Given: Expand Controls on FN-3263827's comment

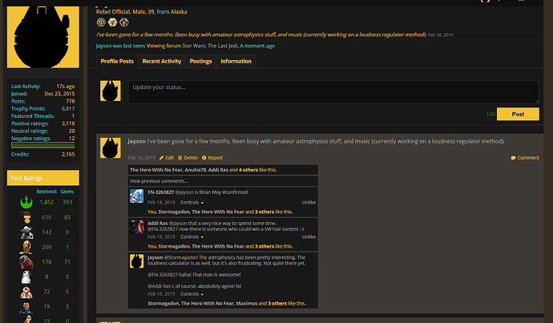Looking at the screenshot, I should coord(192,203).
